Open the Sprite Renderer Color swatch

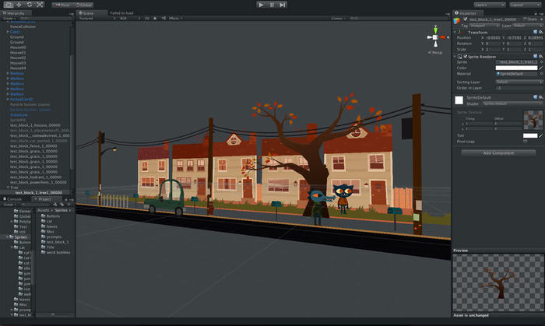point(516,68)
